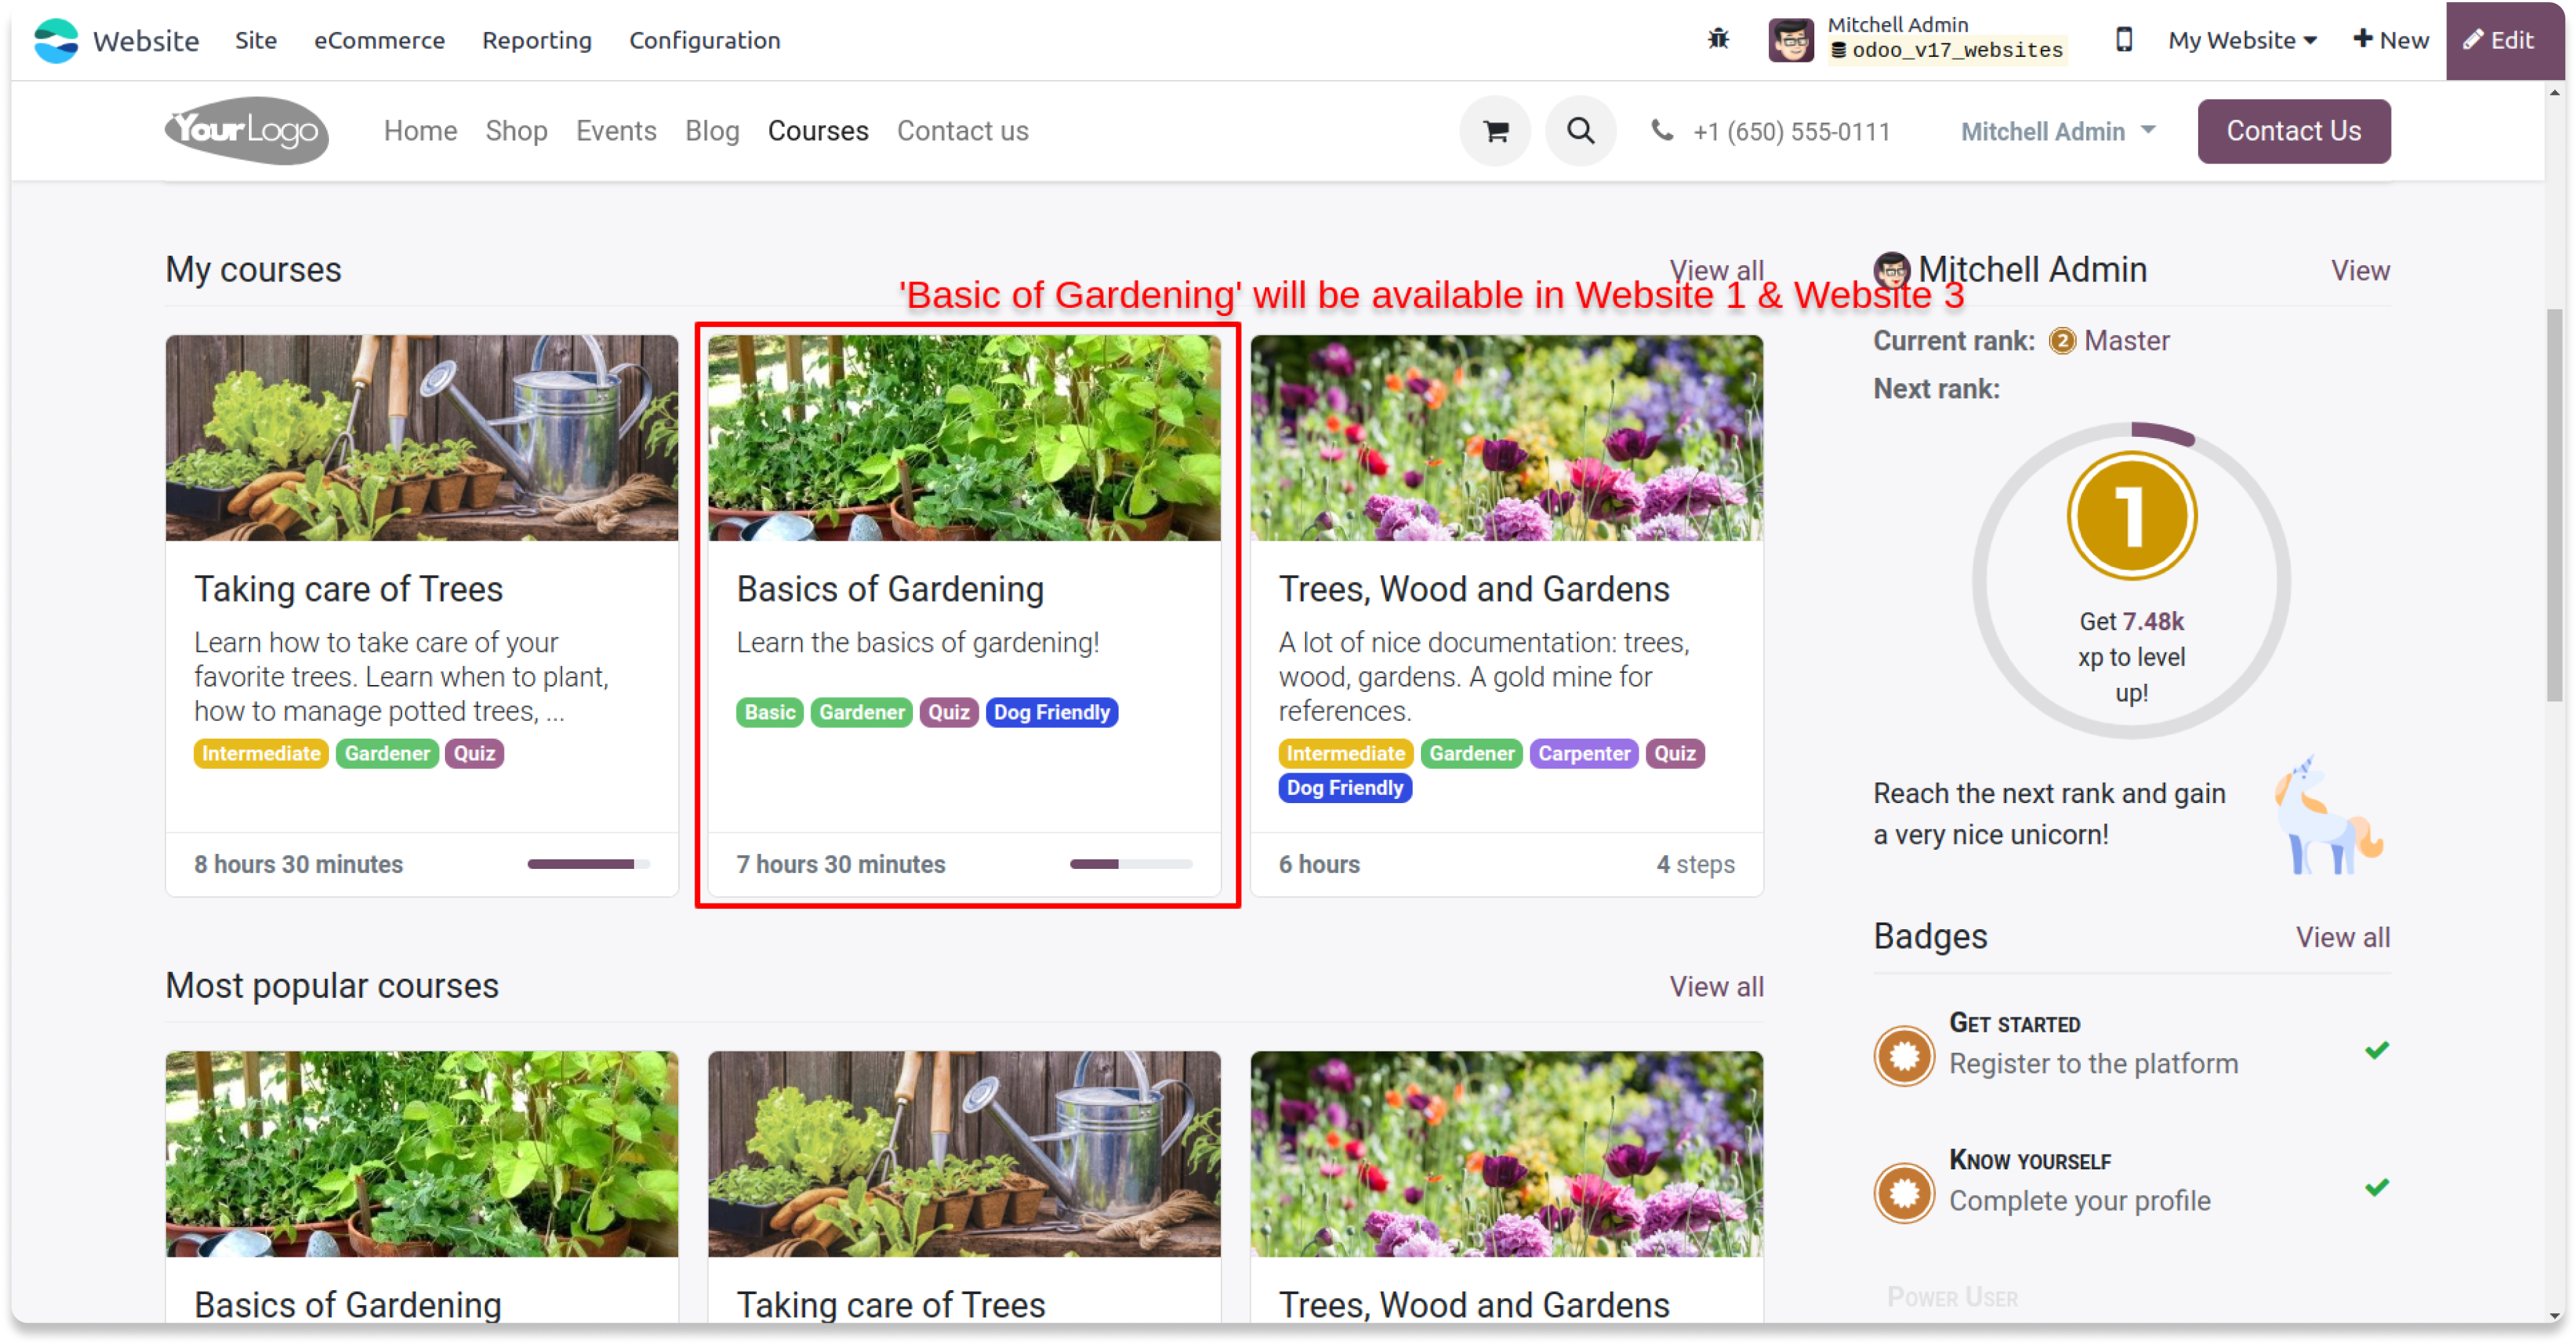Toggle mobile preview phone icon

(2124, 40)
